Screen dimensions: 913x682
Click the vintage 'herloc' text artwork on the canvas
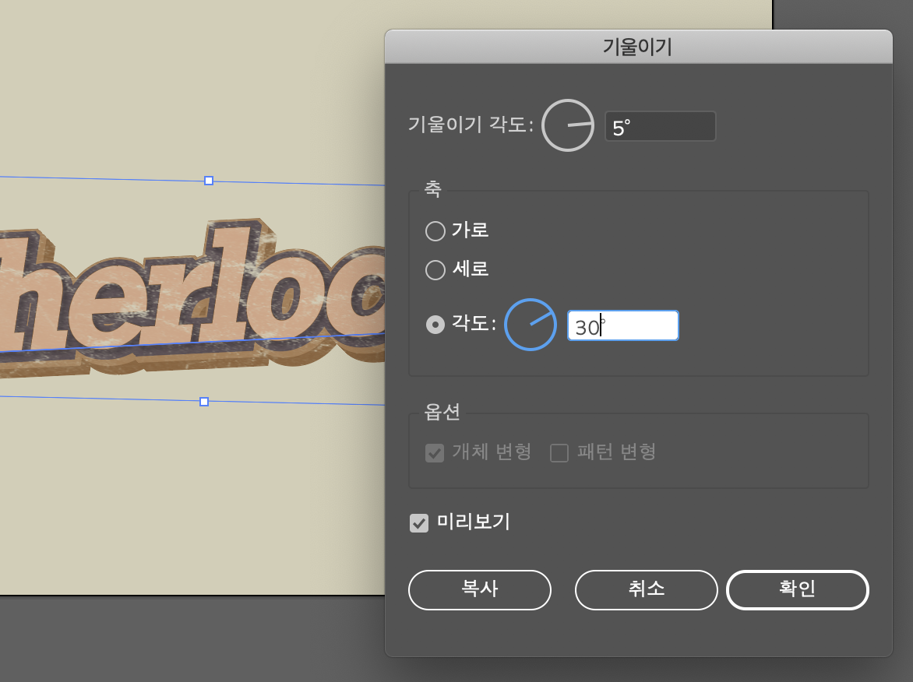[192, 297]
